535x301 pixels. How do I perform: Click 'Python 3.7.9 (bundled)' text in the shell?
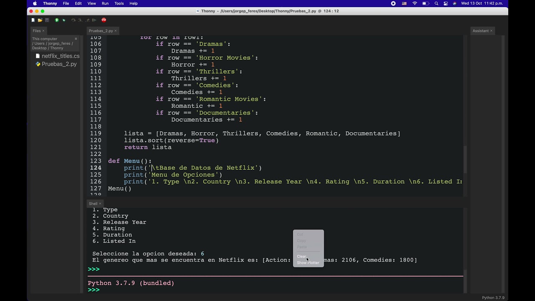pos(131,283)
